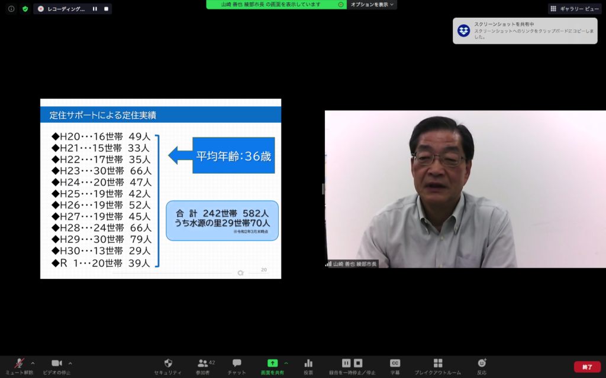Stop recording from bottom toolbar
606x378 pixels.
click(x=358, y=363)
